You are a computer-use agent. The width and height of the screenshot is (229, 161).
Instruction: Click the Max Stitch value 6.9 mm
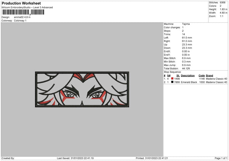pos(186,58)
